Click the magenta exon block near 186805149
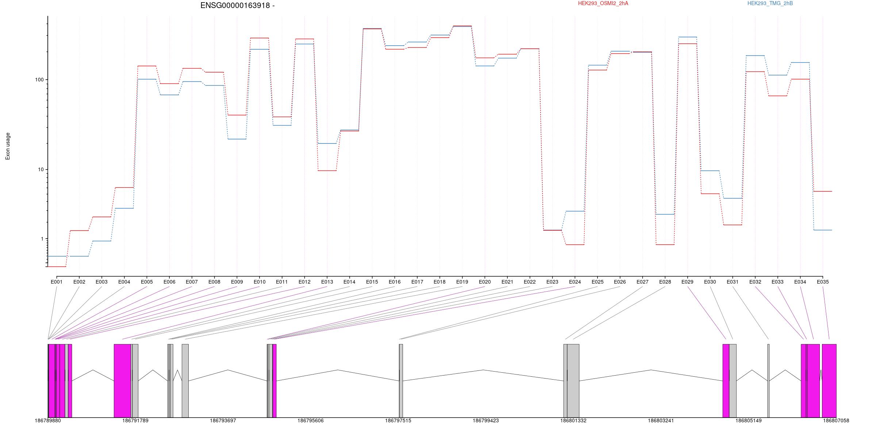 [x=726, y=381]
